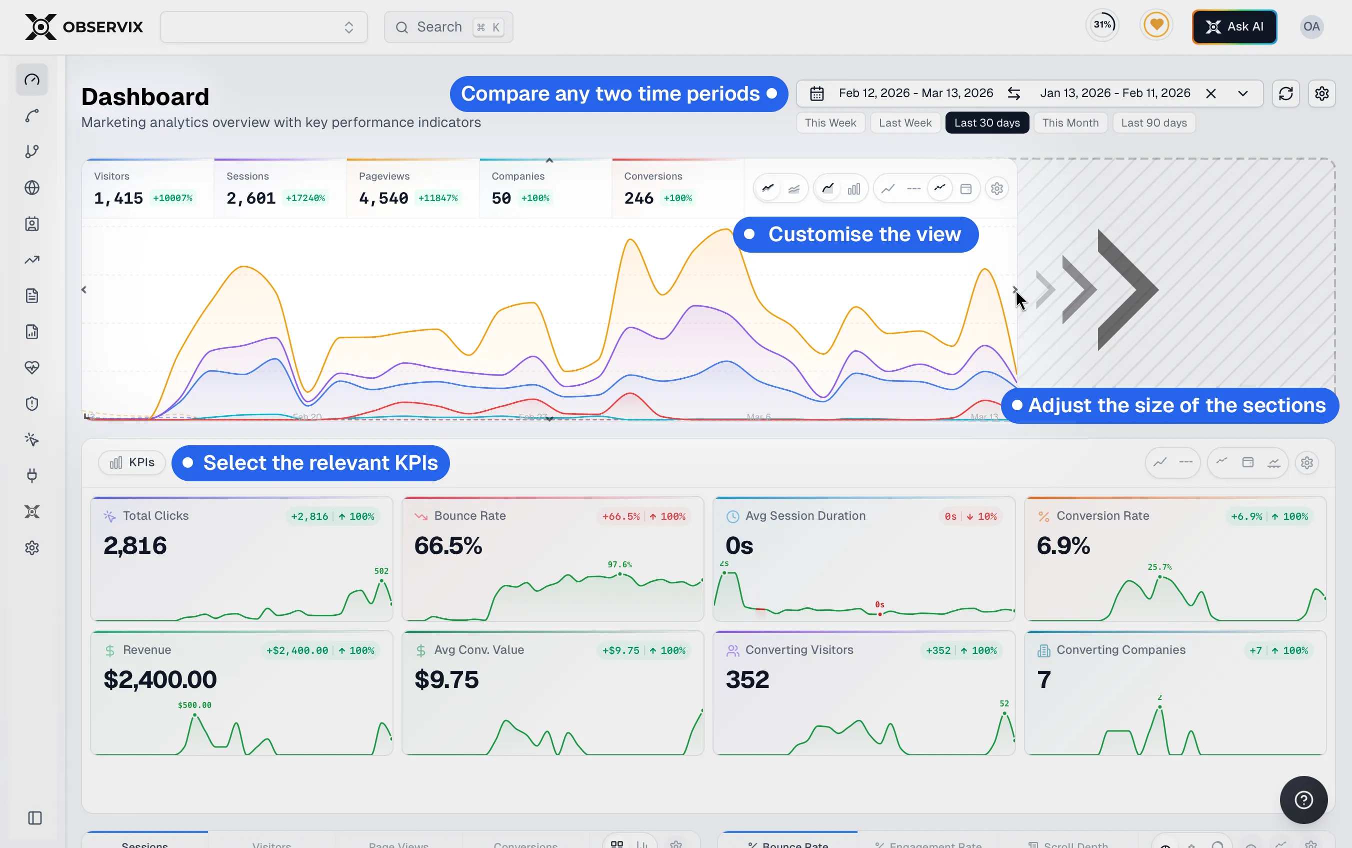Collapse the sidebar with the panel toggle icon

pyautogui.click(x=35, y=817)
